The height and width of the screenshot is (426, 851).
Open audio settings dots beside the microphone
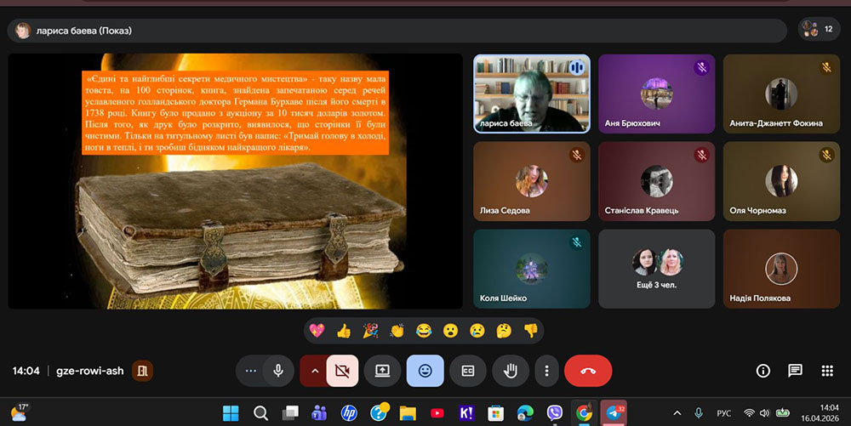[x=249, y=371]
